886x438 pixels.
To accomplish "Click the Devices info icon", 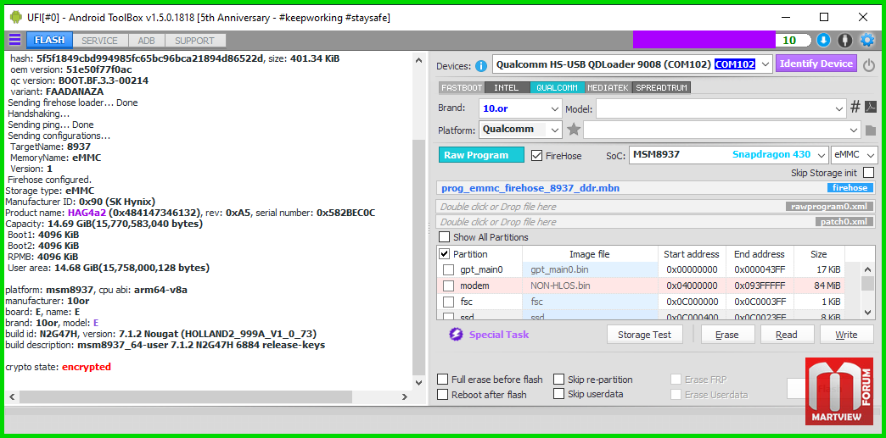I will (481, 65).
